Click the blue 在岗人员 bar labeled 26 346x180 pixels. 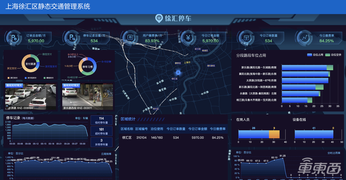coord(254,134)
